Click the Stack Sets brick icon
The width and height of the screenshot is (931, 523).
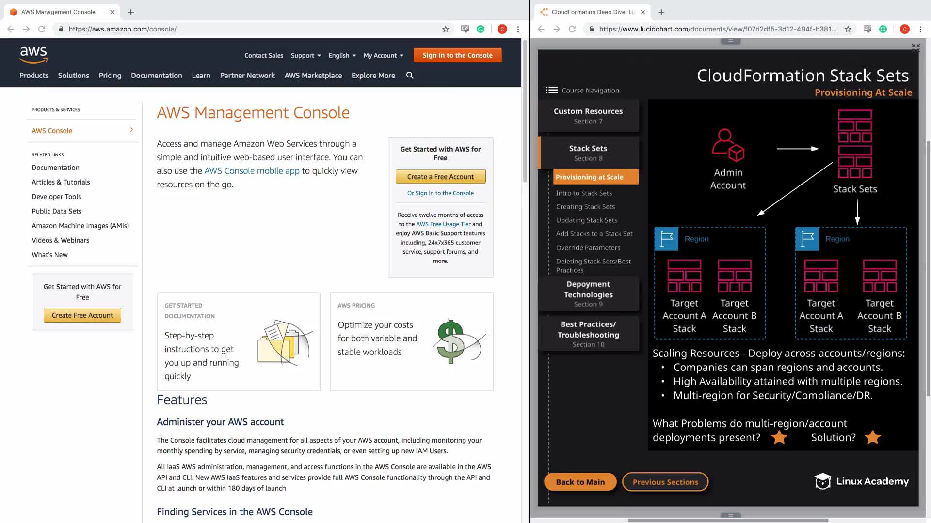click(855, 144)
